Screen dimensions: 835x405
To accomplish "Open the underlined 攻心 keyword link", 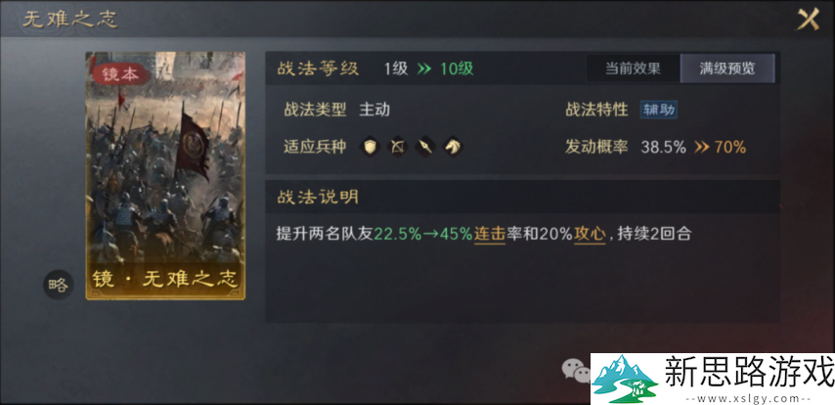I will click(x=590, y=234).
